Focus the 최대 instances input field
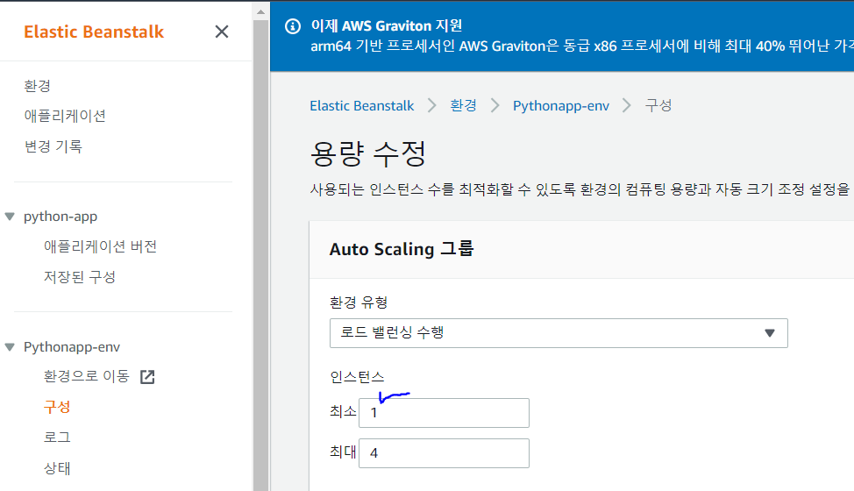The height and width of the screenshot is (491, 854). [x=444, y=453]
